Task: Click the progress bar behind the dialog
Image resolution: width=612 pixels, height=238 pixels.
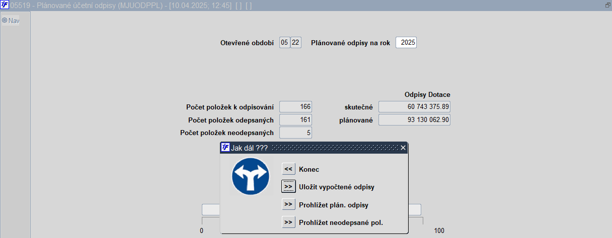Action: tap(312, 209)
